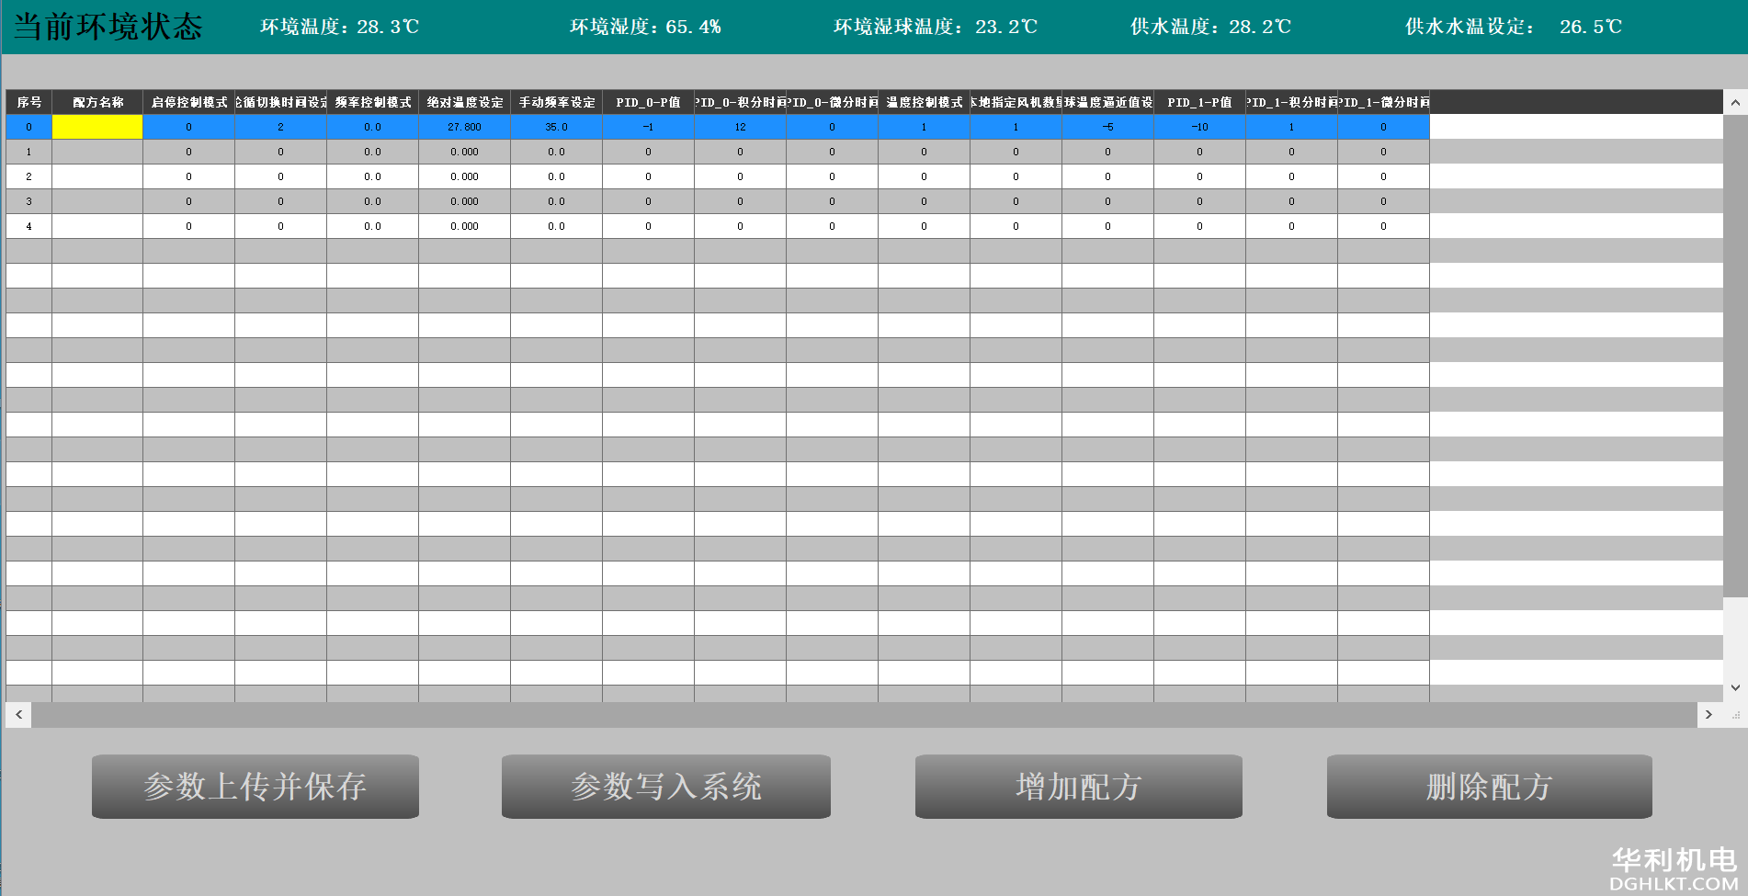Image resolution: width=1748 pixels, height=896 pixels.
Task: Click the horizontal scrollbar left arrow
Action: [18, 715]
